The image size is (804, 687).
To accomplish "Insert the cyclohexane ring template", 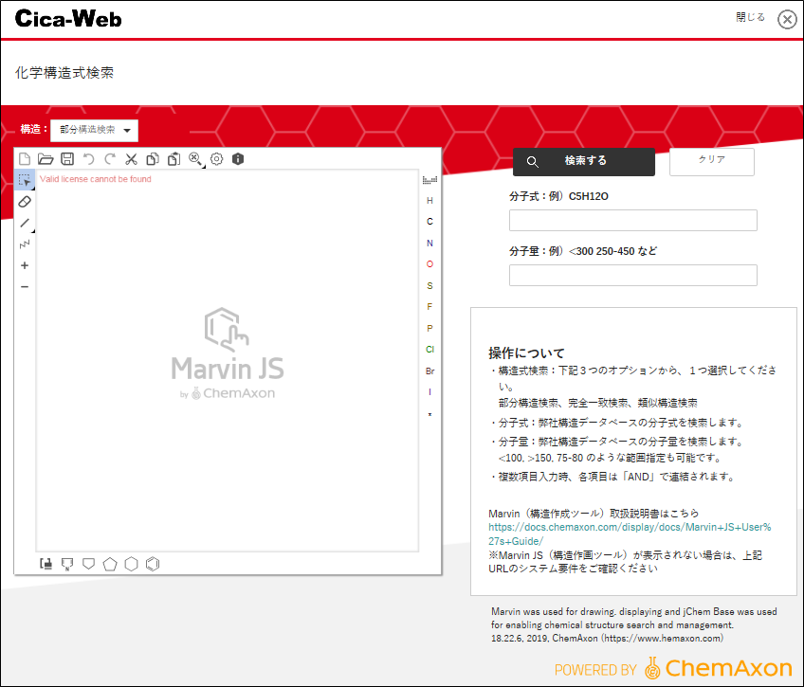I will [x=131, y=564].
